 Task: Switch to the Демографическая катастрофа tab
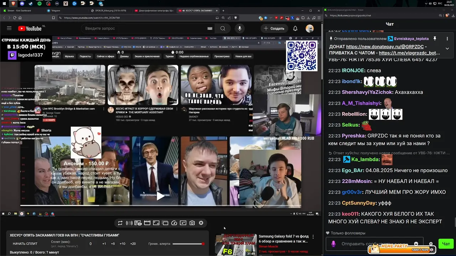[154, 11]
